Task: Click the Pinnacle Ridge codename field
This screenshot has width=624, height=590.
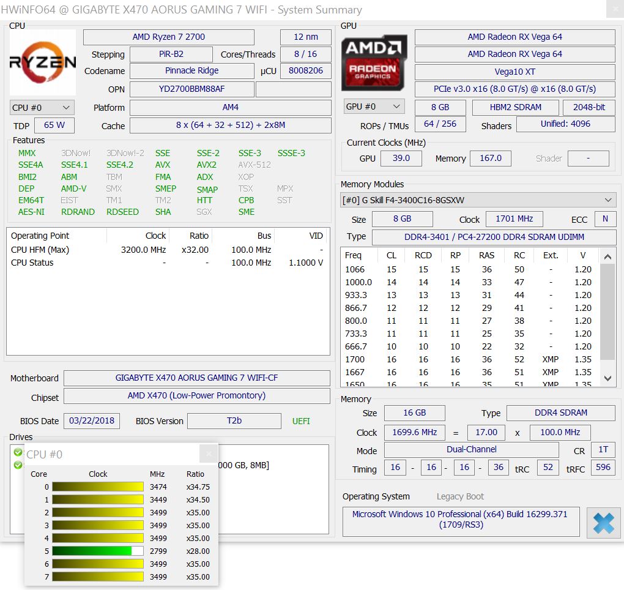Action: pos(192,71)
